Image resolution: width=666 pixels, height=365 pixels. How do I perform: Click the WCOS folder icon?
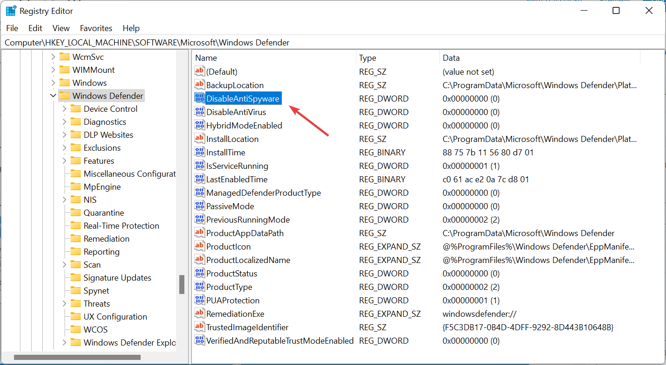76,329
